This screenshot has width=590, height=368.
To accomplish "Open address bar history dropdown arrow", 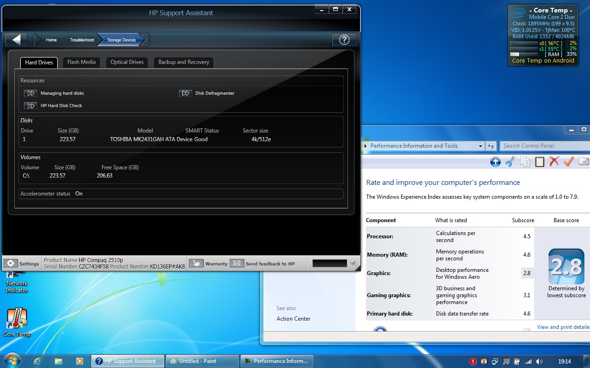I will point(480,146).
